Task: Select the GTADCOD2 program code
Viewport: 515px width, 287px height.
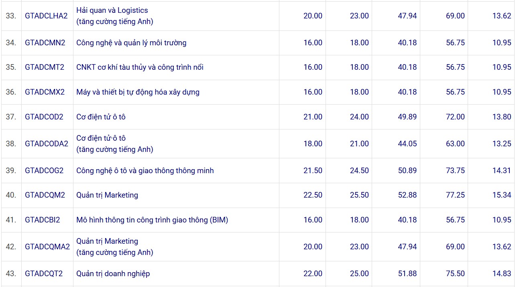Action: (x=44, y=117)
